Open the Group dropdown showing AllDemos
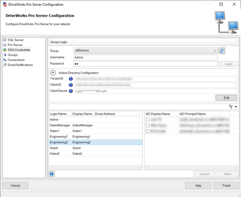The width and height of the screenshot is (241, 197). pyautogui.click(x=145, y=51)
